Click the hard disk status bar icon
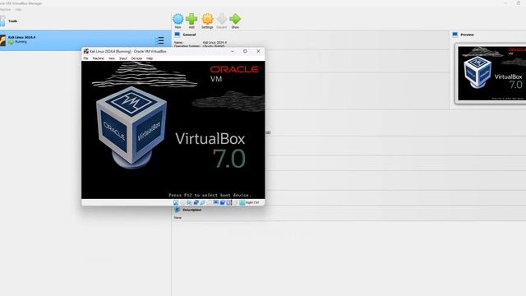The width and height of the screenshot is (526, 296). tap(176, 203)
